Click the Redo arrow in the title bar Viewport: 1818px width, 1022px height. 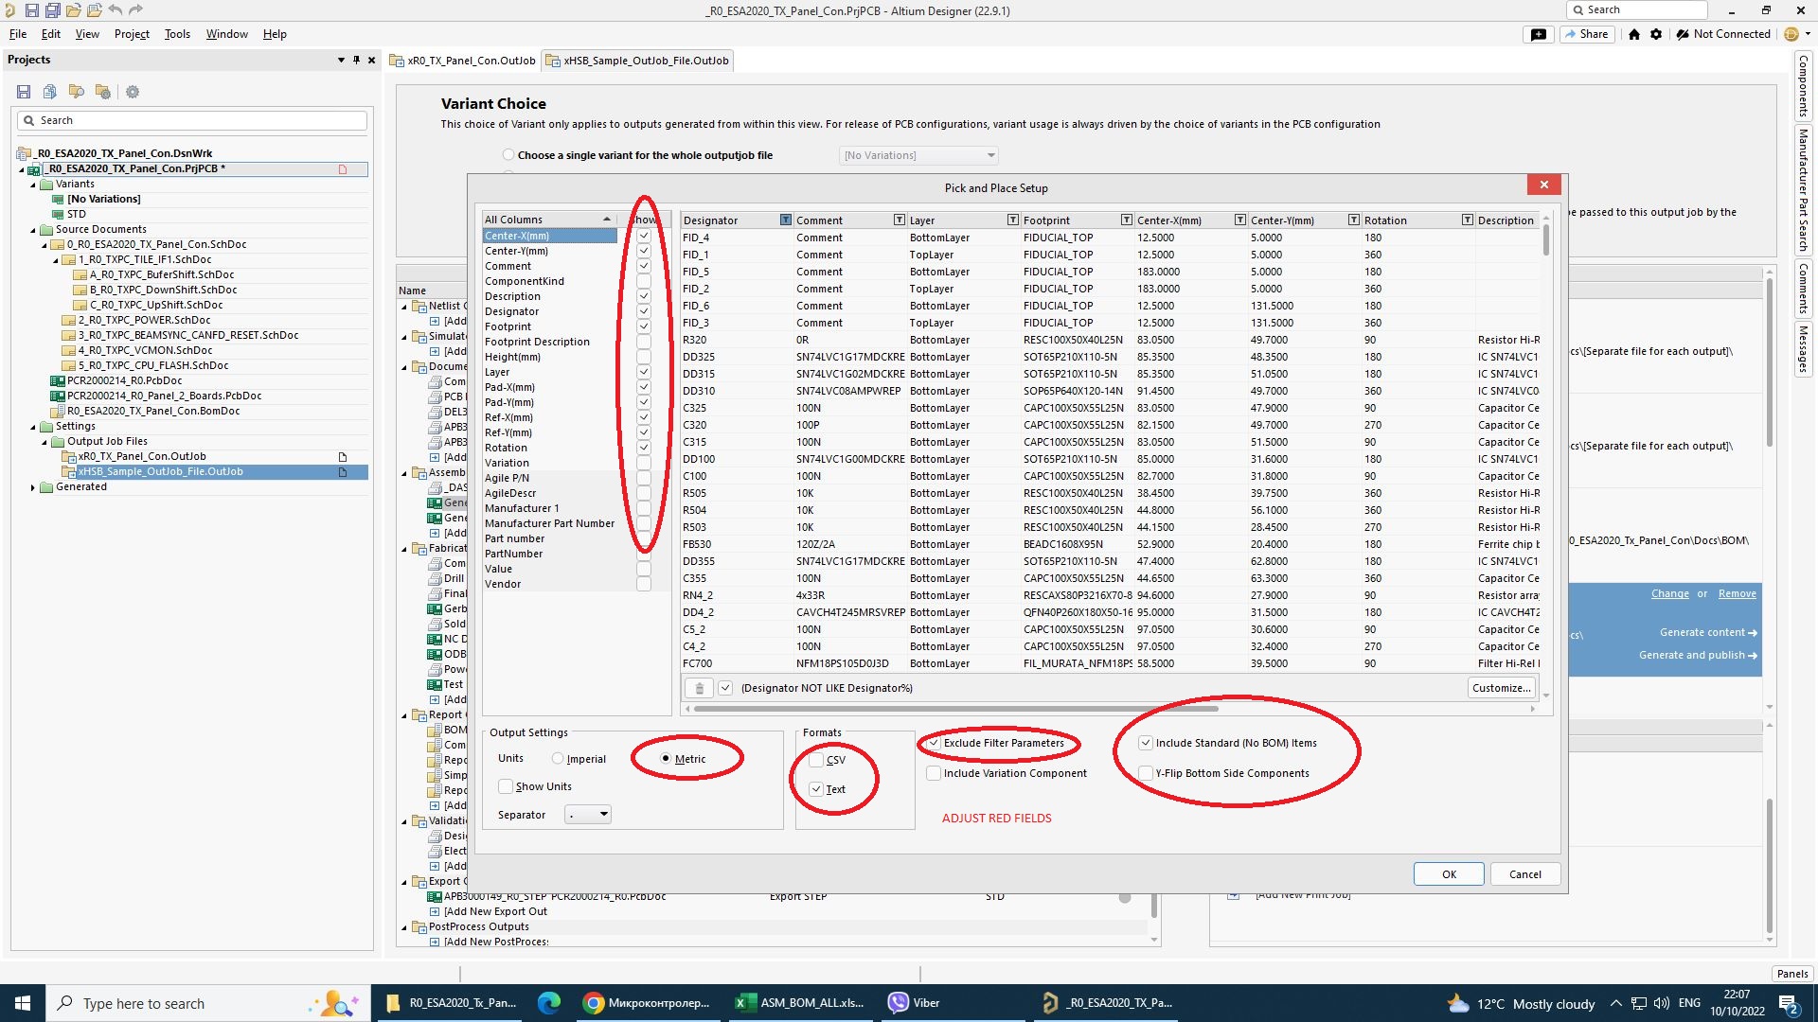pos(135,10)
